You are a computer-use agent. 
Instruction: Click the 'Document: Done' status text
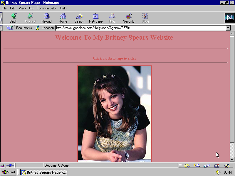tap(56, 165)
